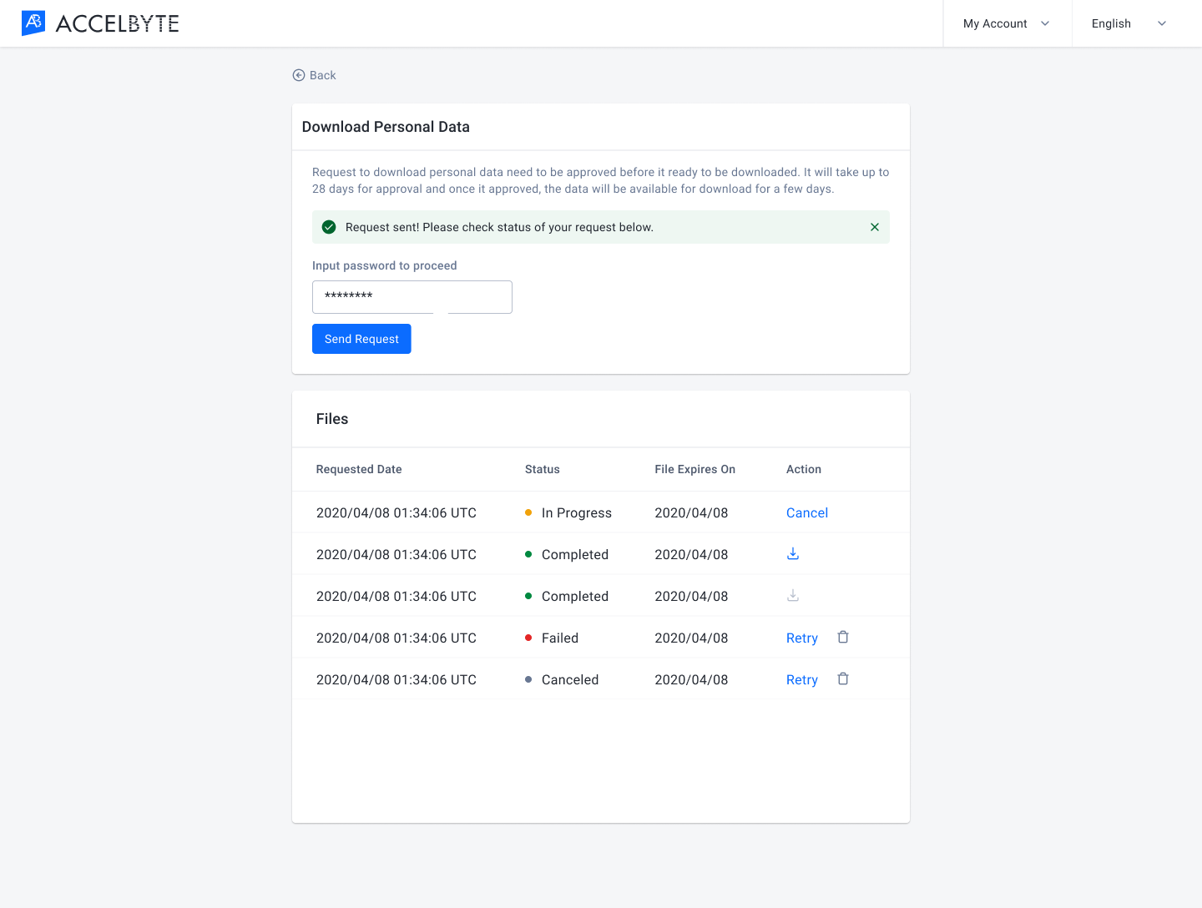Click the Input password to proceed label
1202x908 pixels.
click(x=385, y=265)
